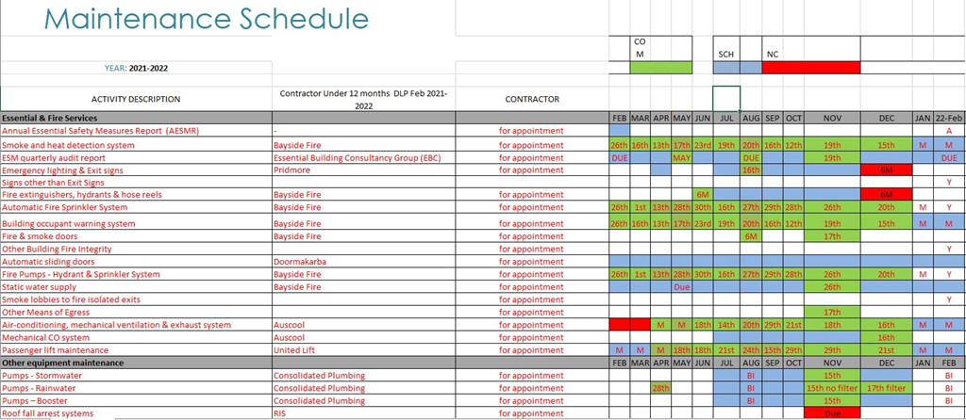This screenshot has height=420, width=966.
Task: Select the Pridmore contractor cell
Action: [x=363, y=170]
